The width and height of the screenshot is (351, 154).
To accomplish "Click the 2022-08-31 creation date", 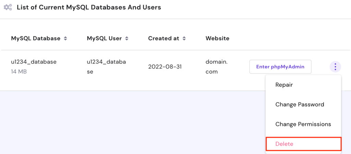I will (x=165, y=67).
